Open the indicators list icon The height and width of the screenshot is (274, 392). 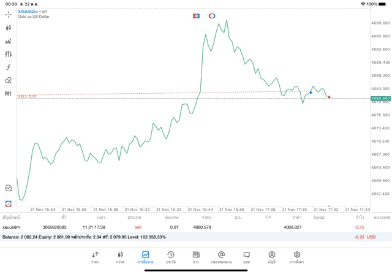9,41
